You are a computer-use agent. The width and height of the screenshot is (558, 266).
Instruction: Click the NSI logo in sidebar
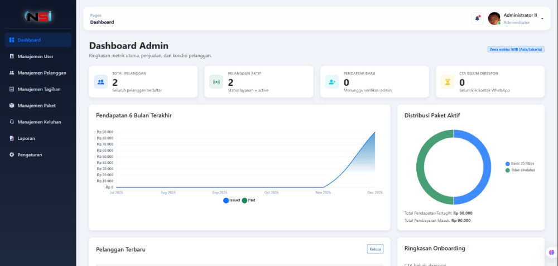pyautogui.click(x=38, y=16)
